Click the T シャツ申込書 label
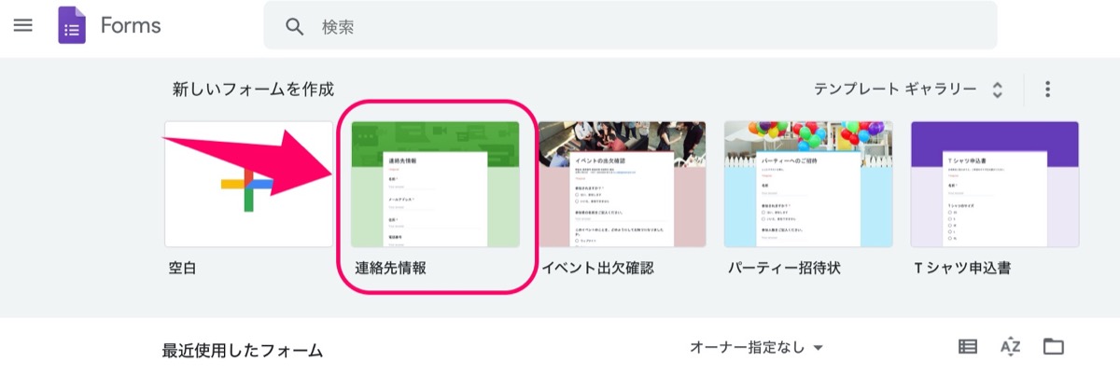 pos(963,268)
